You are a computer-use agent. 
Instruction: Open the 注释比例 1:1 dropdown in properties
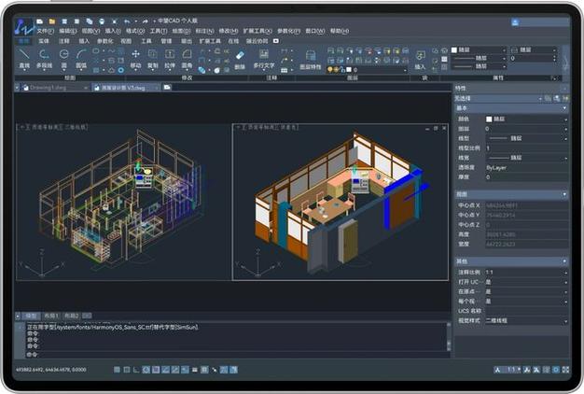[x=527, y=273]
